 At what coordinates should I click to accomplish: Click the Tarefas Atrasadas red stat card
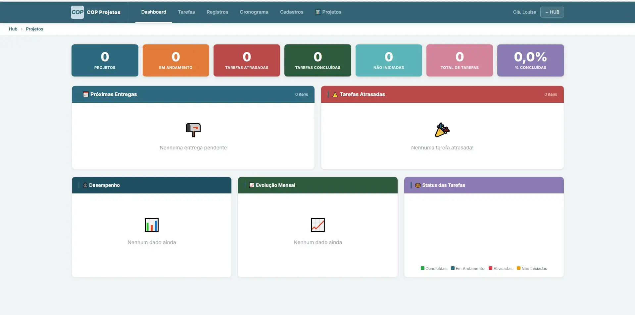point(247,61)
